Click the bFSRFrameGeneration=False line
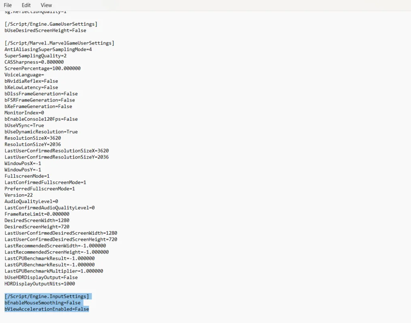 tap(40, 100)
